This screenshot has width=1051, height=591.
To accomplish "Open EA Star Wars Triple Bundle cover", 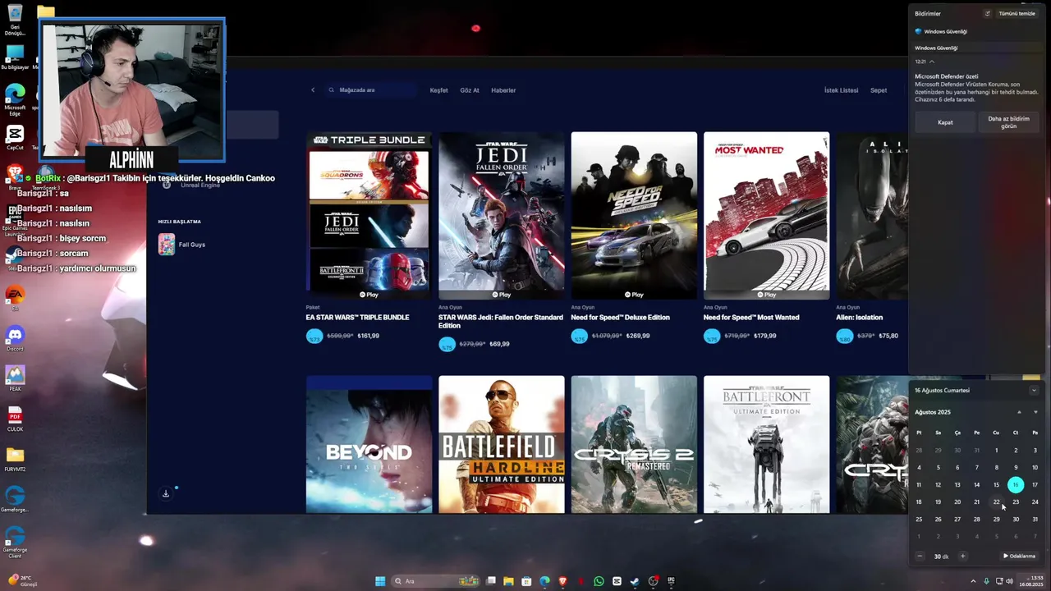I will click(369, 216).
